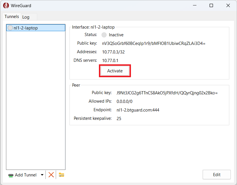The height and width of the screenshot is (185, 237).
Task: Click the interface public key value
Action: click(x=154, y=43)
